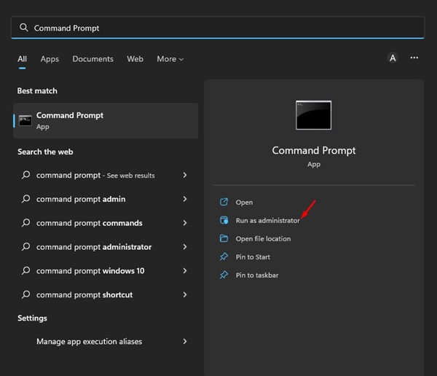Open the account avatar labeled A

coord(393,58)
